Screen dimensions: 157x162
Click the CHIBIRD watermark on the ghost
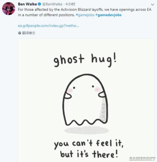103,112
